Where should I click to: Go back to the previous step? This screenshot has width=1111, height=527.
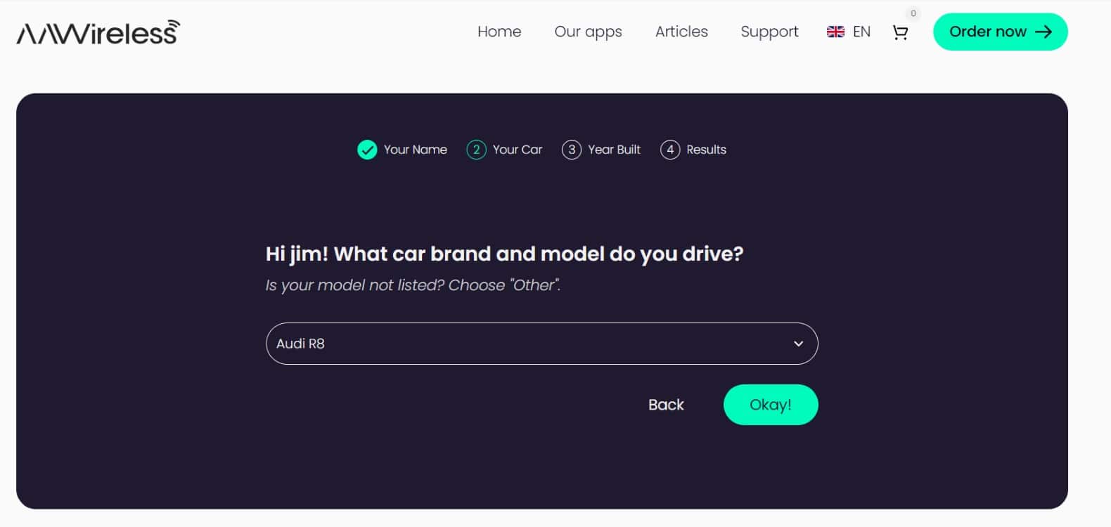665,405
